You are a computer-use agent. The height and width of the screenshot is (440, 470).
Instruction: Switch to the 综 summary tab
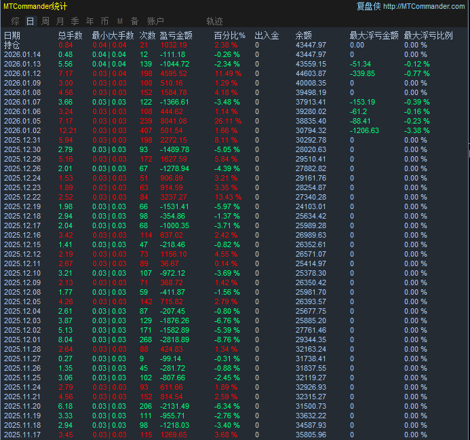tap(16, 21)
